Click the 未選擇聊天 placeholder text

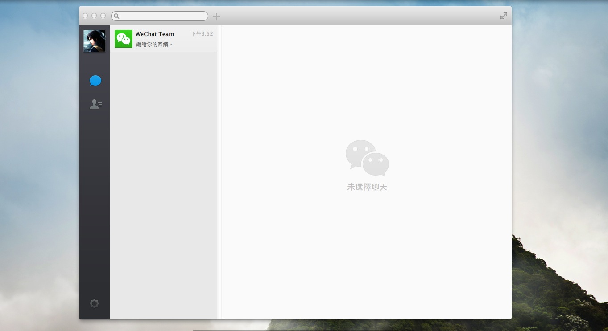pyautogui.click(x=367, y=187)
